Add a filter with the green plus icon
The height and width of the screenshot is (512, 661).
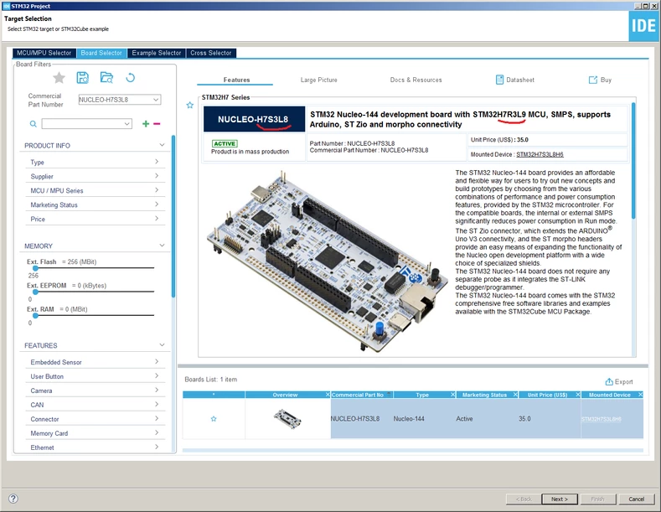[x=146, y=123]
